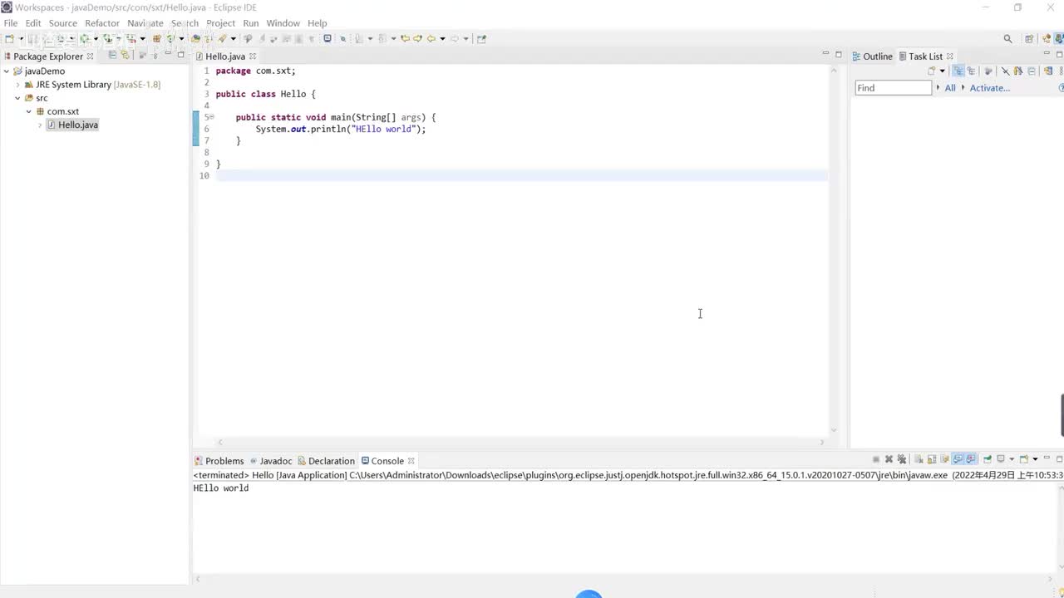Collapse the com.sxt package node
Viewport: 1064px width, 598px height.
28,111
